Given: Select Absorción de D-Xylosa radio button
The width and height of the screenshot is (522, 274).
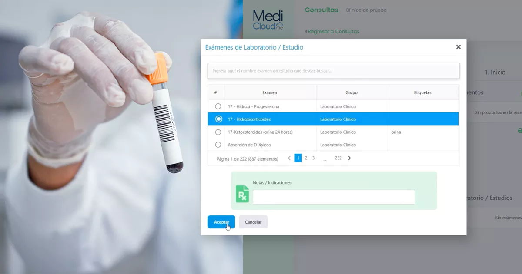Looking at the screenshot, I should pos(218,145).
